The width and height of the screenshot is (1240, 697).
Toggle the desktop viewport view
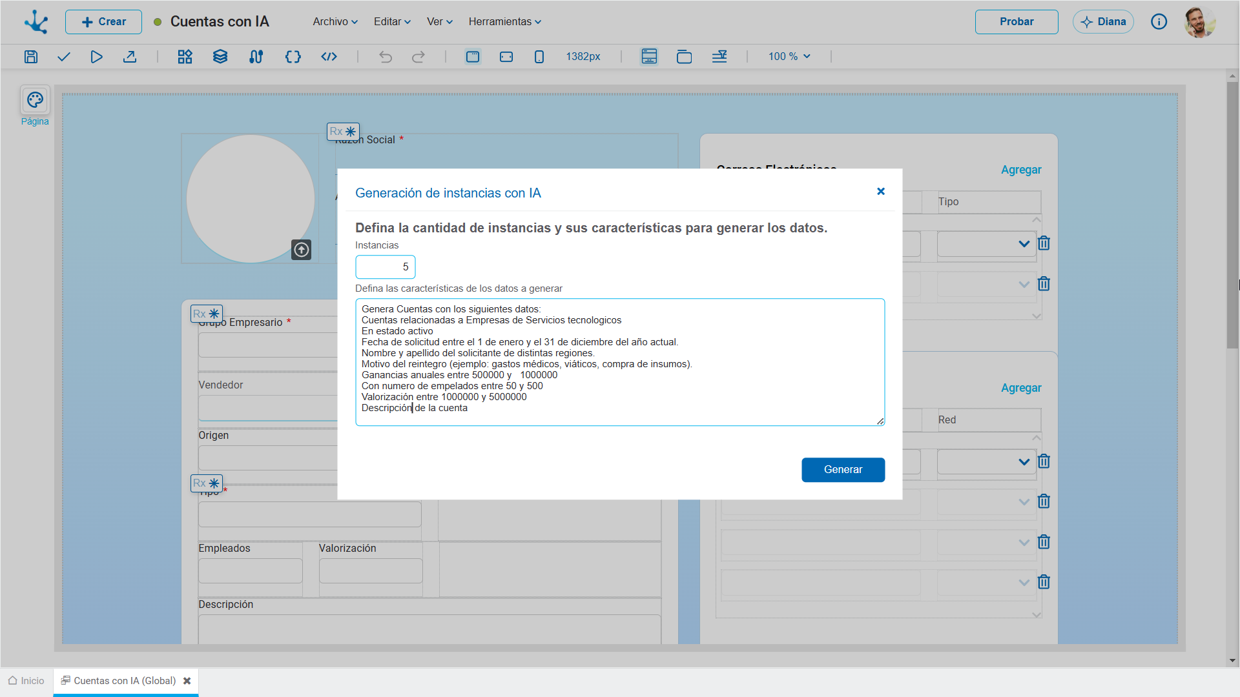(x=473, y=57)
